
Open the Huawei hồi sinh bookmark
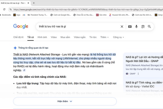point(119,15)
